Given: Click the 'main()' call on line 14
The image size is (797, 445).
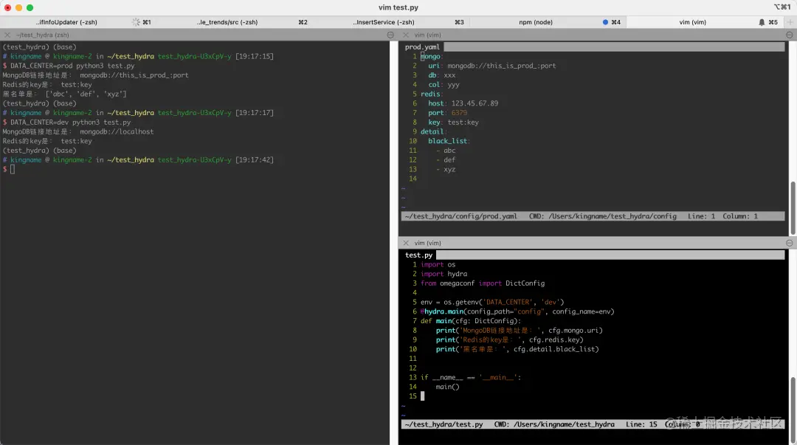Looking at the screenshot, I should [446, 387].
